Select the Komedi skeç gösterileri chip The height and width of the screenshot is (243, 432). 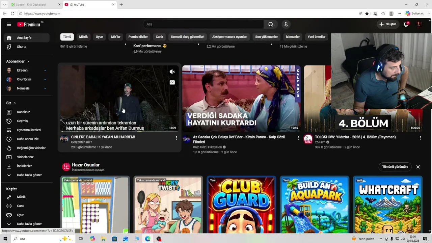tap(188, 37)
